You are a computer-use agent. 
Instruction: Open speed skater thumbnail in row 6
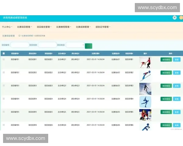tap(145, 127)
